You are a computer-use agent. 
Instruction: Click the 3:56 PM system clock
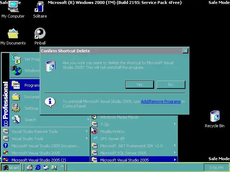pyautogui.click(x=216, y=167)
